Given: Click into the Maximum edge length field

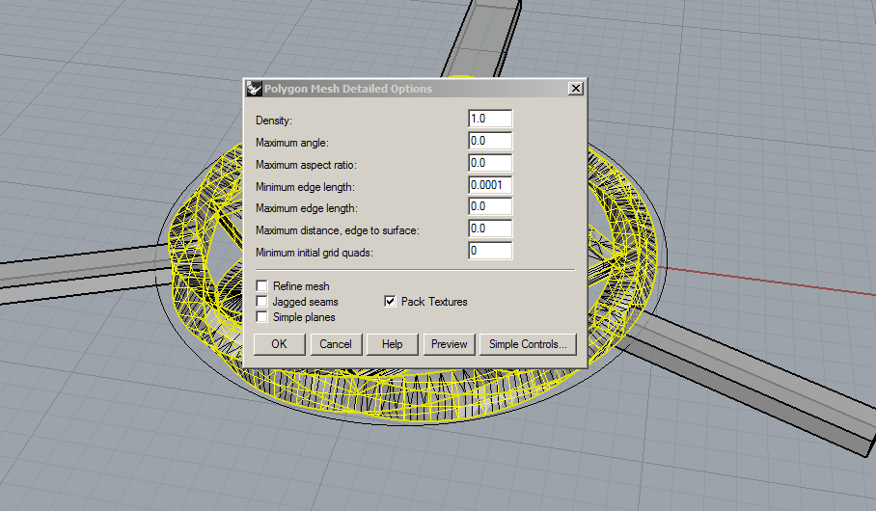Looking at the screenshot, I should tap(489, 207).
